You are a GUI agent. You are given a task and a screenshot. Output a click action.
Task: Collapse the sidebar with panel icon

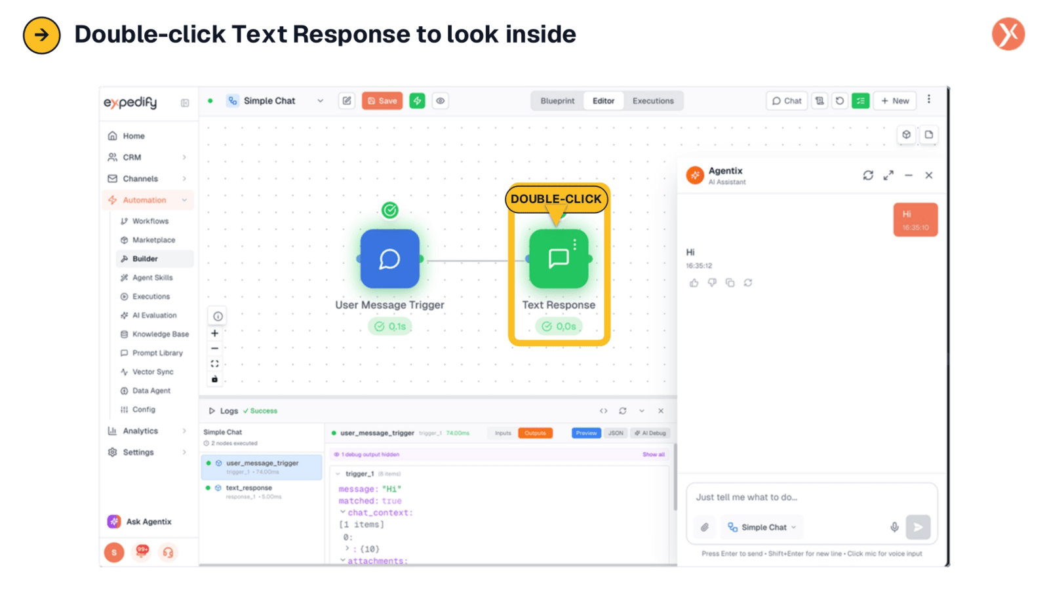(185, 103)
